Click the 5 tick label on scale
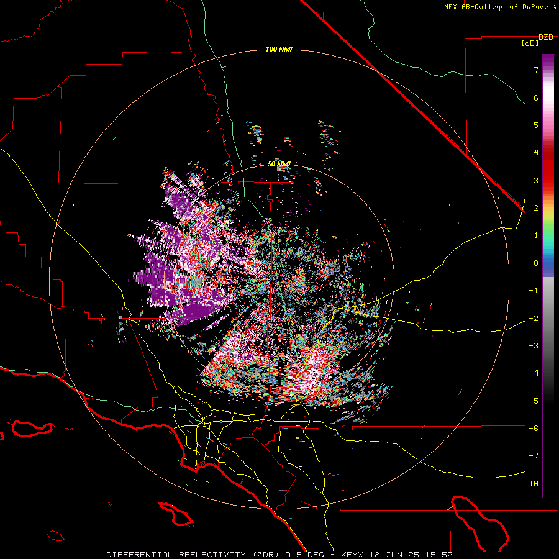Viewport: 559px width, 559px height. coord(536,125)
